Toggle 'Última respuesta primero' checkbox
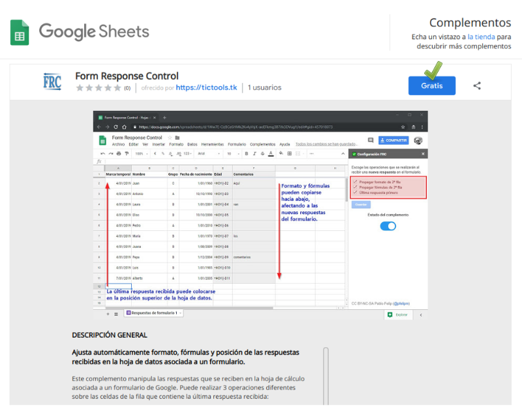522x413 pixels. [x=355, y=192]
